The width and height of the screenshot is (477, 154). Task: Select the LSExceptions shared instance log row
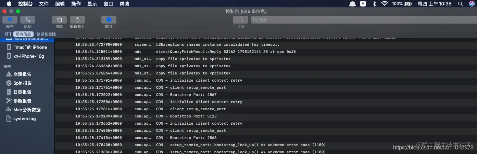click(x=266, y=44)
